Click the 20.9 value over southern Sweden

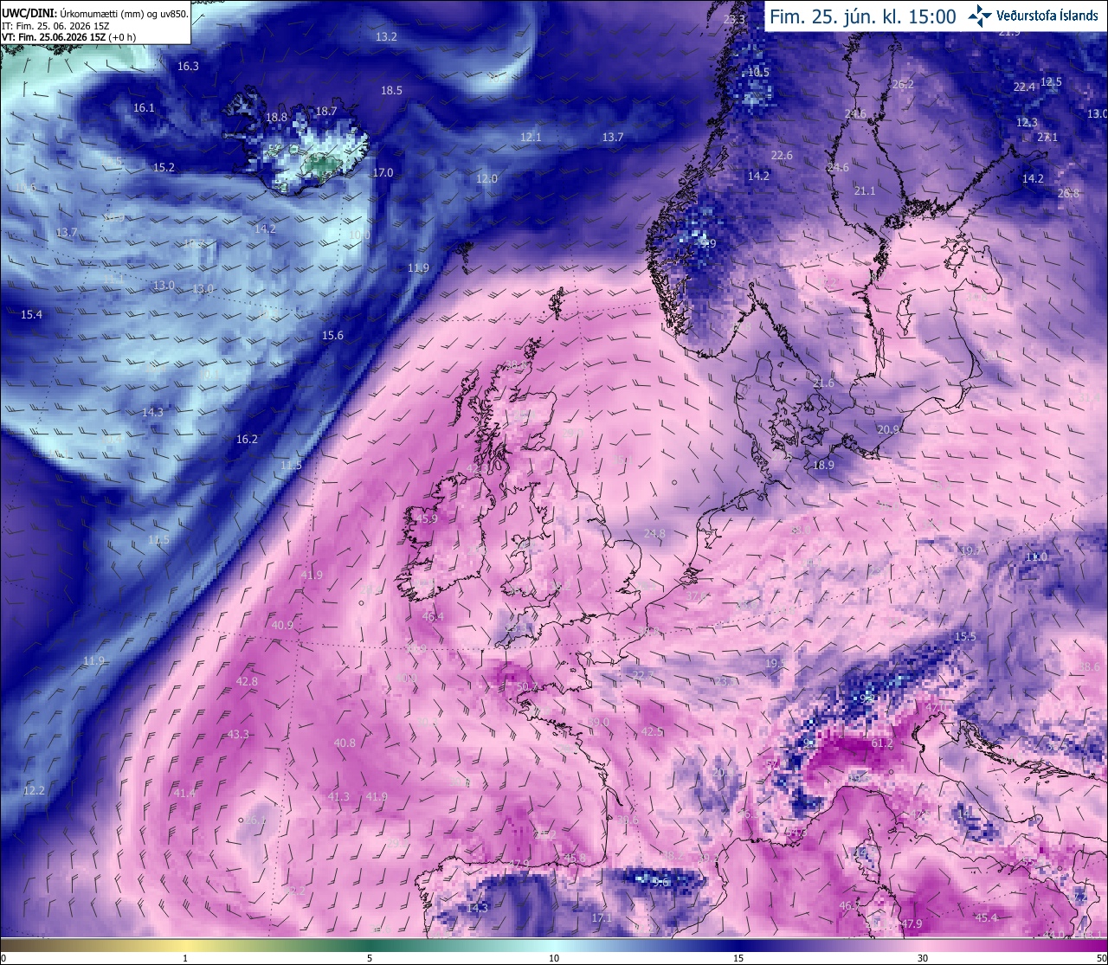(x=888, y=430)
